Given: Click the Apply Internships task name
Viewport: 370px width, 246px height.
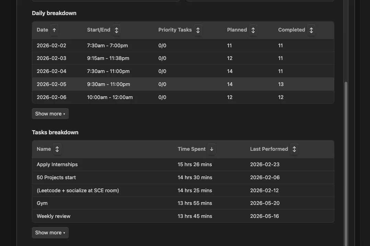Looking at the screenshot, I should [x=57, y=164].
